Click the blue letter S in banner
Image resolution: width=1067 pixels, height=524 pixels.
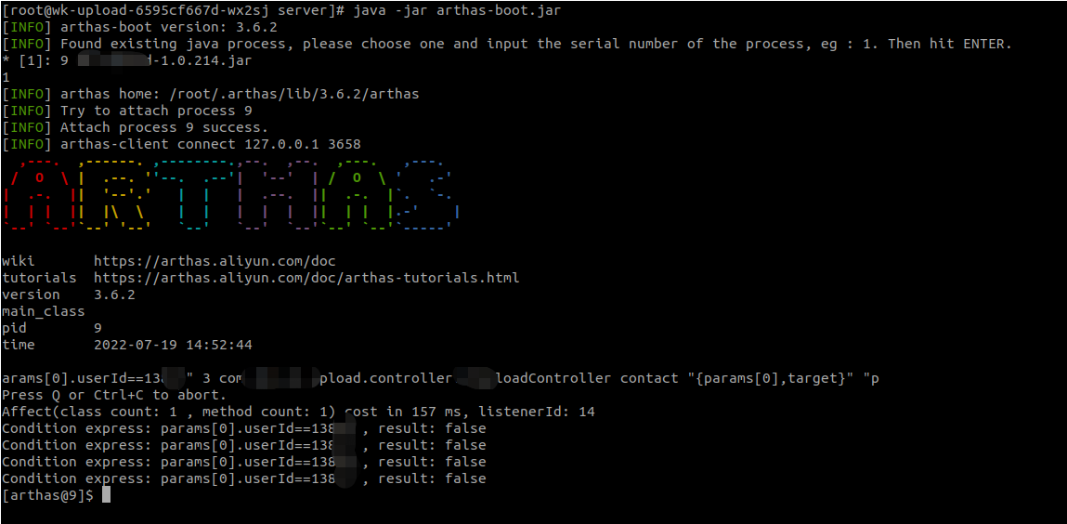pos(429,194)
